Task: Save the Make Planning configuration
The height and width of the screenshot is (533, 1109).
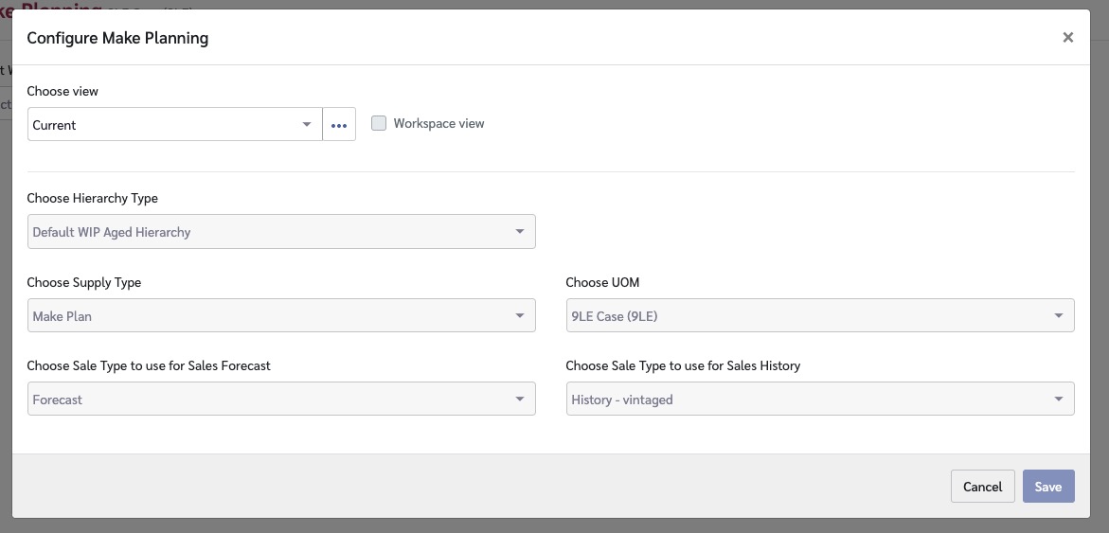Action: (x=1047, y=487)
